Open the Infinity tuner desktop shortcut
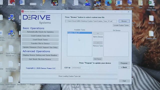Viewport: 160px width, 90px height. click(x=54, y=4)
